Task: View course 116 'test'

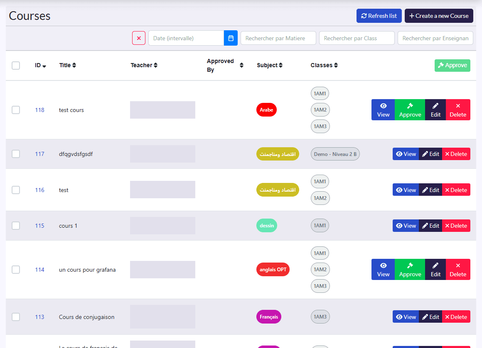Action: pos(406,190)
